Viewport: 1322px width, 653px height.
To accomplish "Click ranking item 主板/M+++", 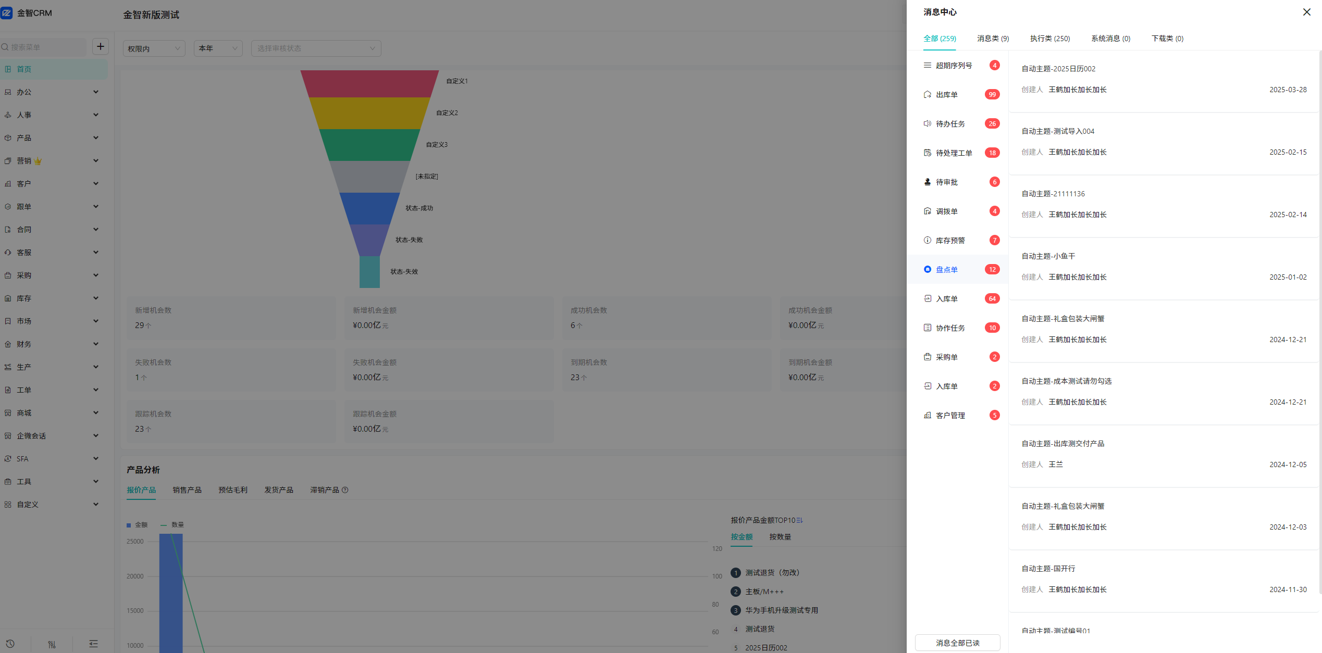I will 757,592.
